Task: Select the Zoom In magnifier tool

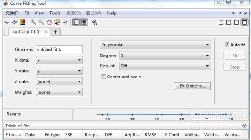Action: [33, 22]
